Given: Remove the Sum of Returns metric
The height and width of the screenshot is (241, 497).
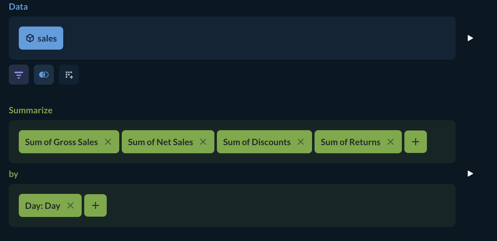Looking at the screenshot, I should 391,142.
